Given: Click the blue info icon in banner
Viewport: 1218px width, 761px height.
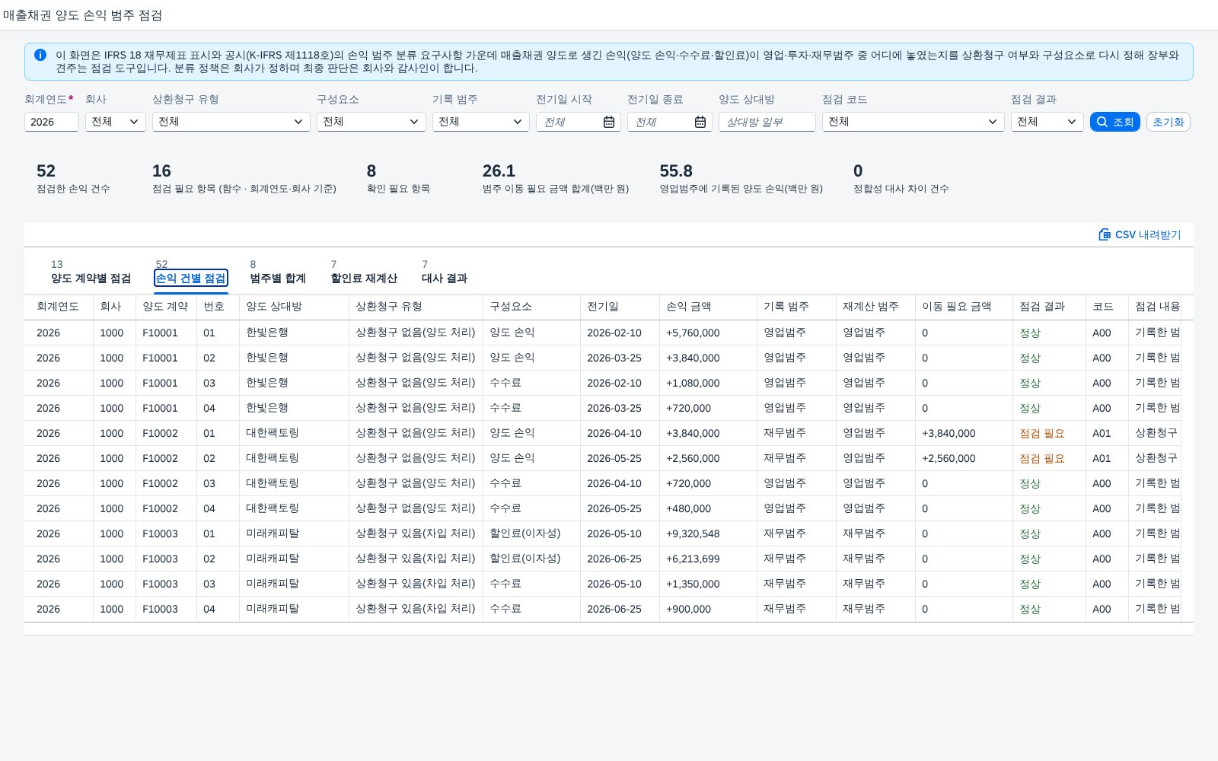Looking at the screenshot, I should click(40, 55).
